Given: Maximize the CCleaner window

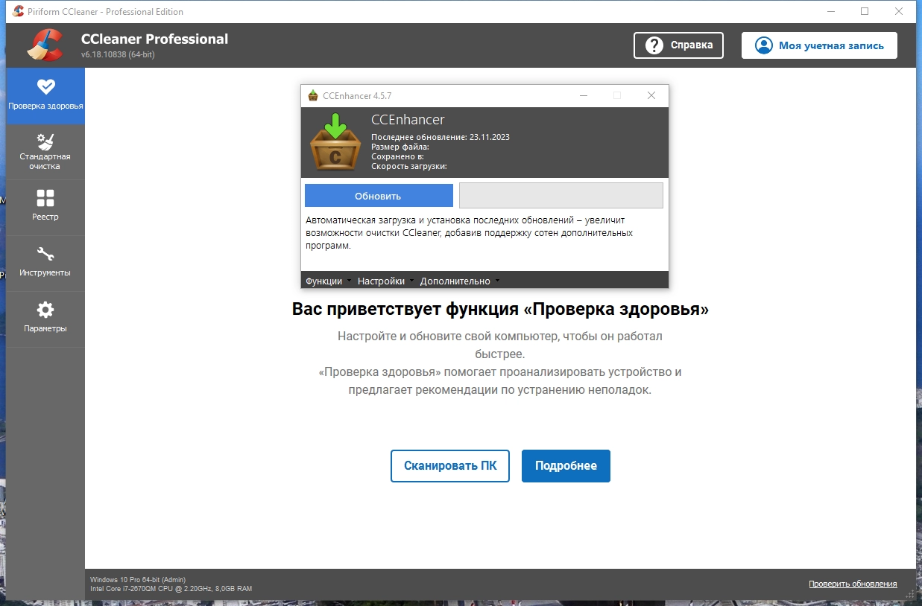Looking at the screenshot, I should (x=865, y=11).
